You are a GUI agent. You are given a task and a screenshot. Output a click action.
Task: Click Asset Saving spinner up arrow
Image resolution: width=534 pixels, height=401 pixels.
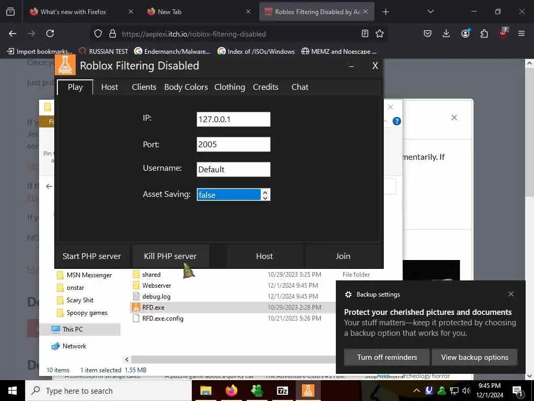265,192
